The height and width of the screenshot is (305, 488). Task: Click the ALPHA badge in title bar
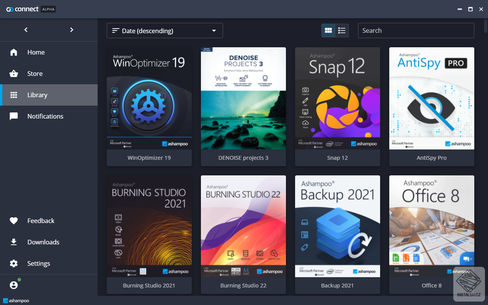click(x=48, y=9)
